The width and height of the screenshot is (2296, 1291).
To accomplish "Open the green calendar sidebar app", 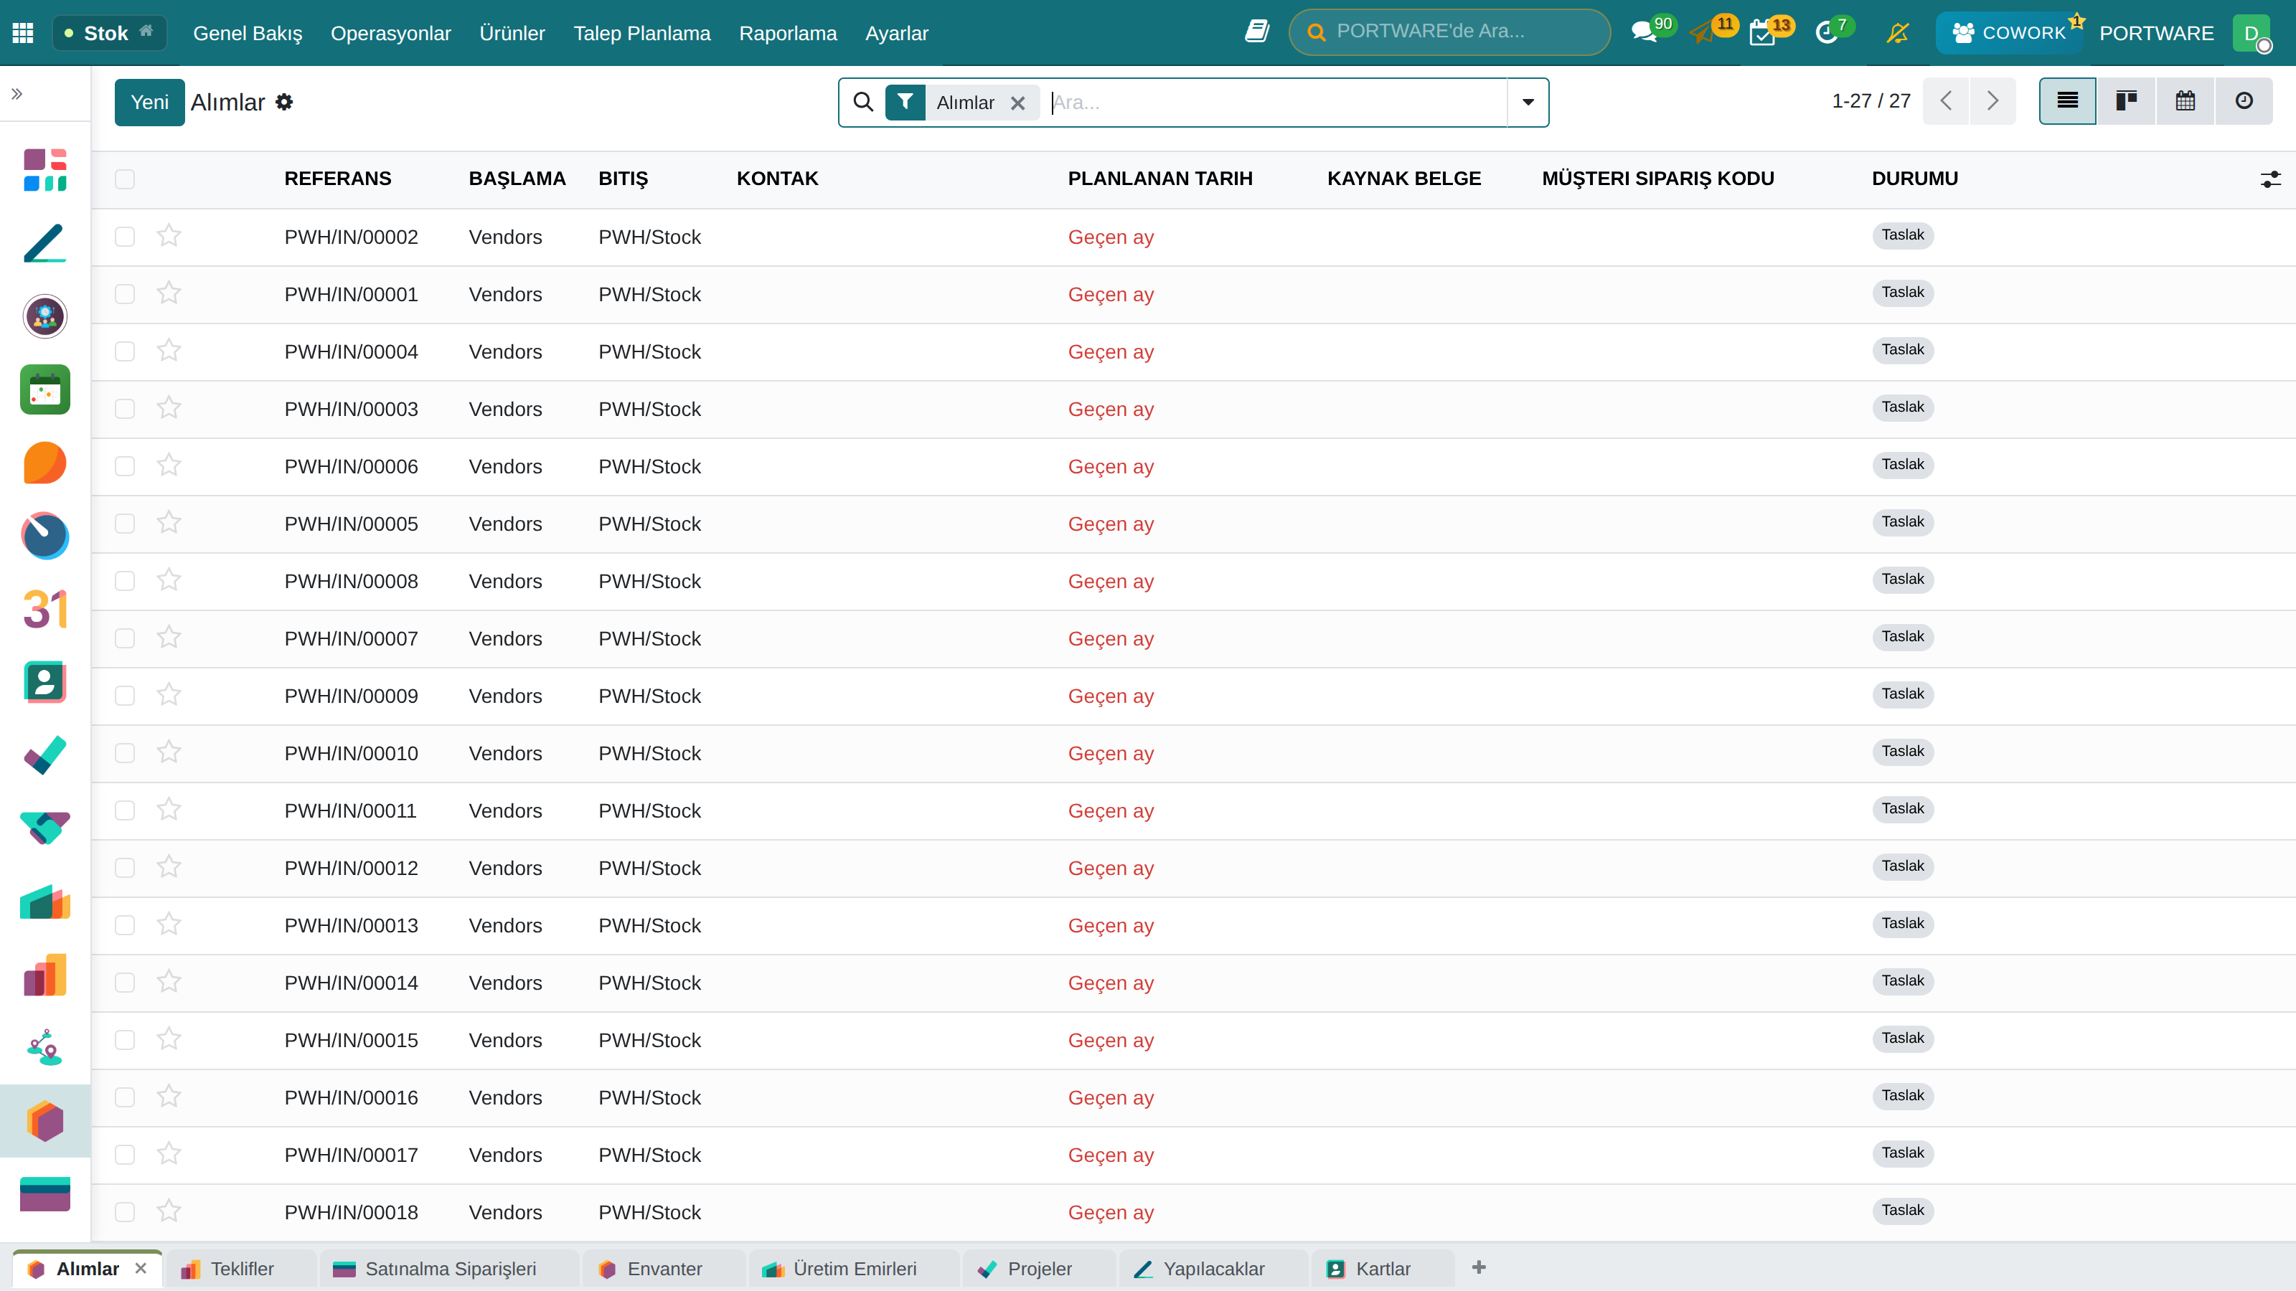I will 44,389.
